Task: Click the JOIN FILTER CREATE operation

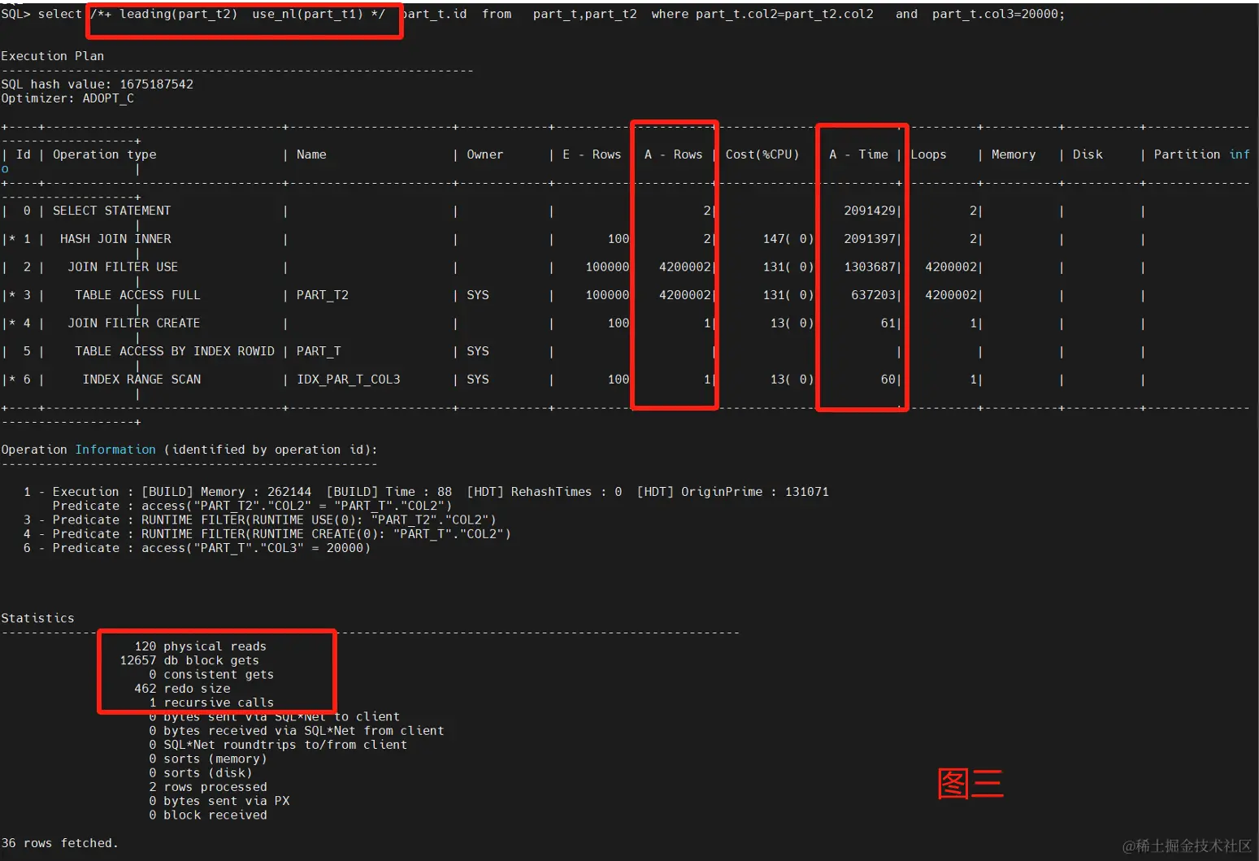Action: pyautogui.click(x=134, y=323)
